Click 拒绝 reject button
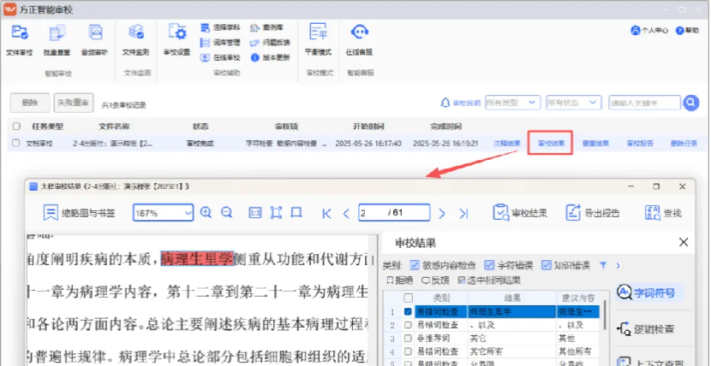 399,280
